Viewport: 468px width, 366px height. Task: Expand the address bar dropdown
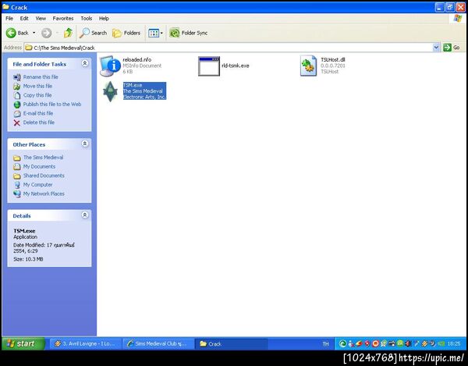(436, 47)
